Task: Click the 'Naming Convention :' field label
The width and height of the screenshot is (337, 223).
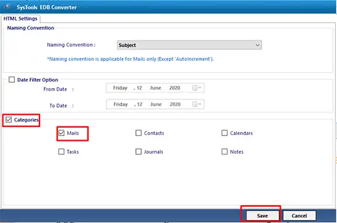Action: click(x=71, y=45)
